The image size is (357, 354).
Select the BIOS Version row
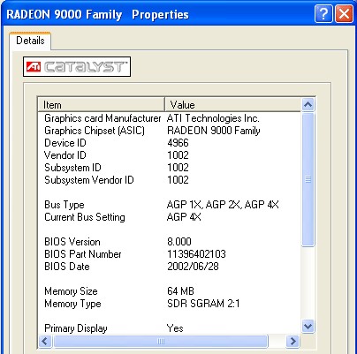click(x=170, y=242)
